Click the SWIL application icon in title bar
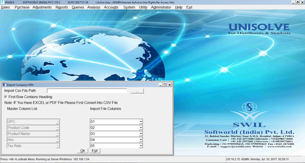Screen dimensions: 305x163 click(2, 2)
